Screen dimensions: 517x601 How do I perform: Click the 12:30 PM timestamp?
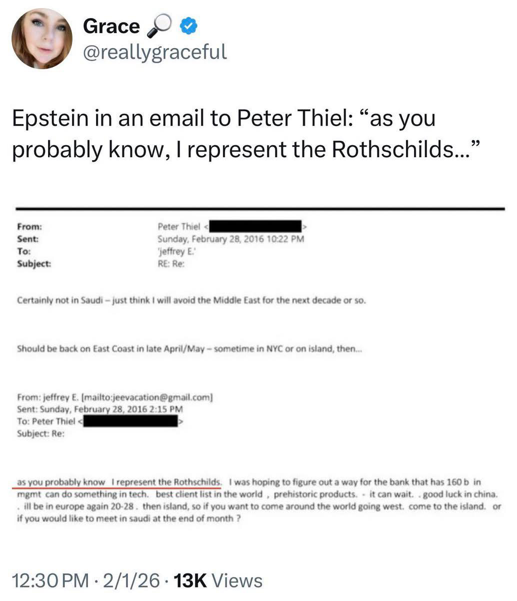(49, 581)
